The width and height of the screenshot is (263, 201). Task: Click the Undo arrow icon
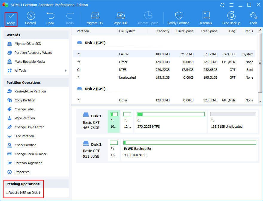[x=50, y=19]
